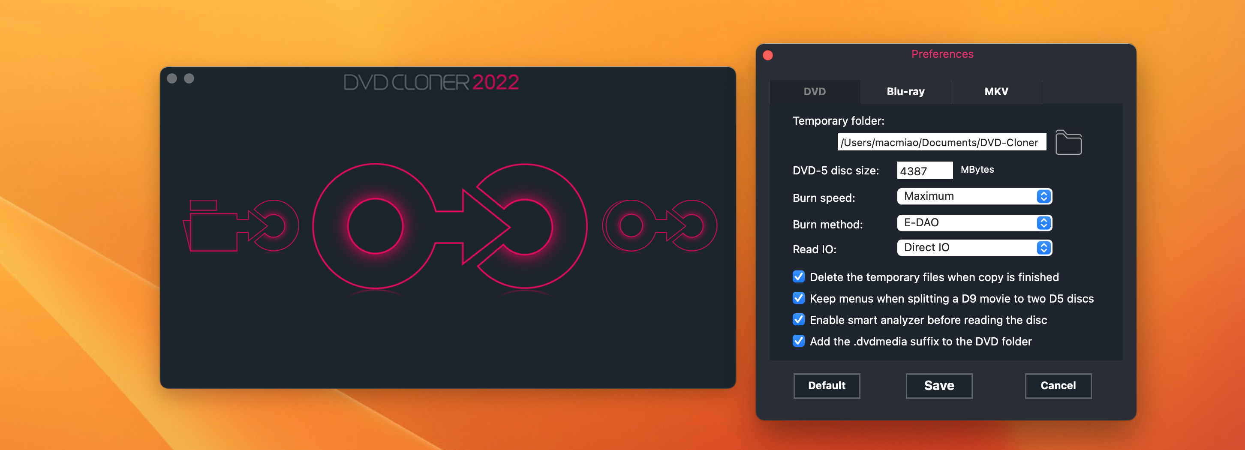Switch to the MKV tab
This screenshot has height=450, width=1245.
996,92
